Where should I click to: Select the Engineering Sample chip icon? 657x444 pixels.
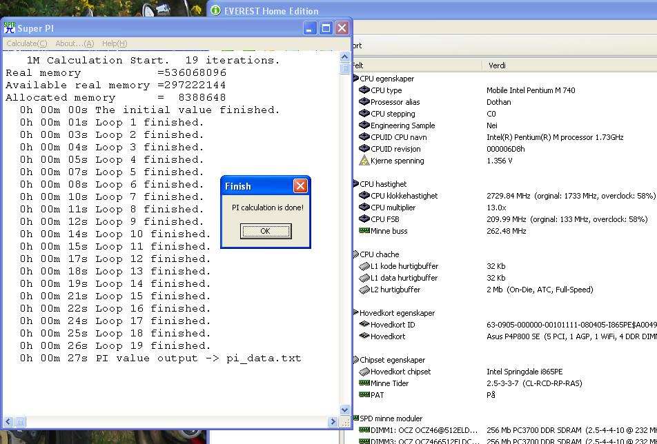(364, 125)
